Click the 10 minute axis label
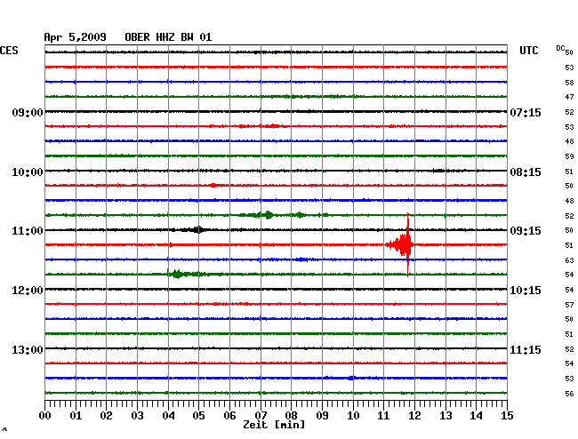Viewport: 578px width, 439px height. [x=353, y=416]
